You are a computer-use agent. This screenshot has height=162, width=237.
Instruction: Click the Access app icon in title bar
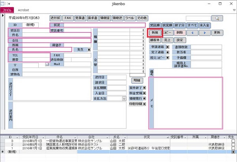(x=2, y=4)
